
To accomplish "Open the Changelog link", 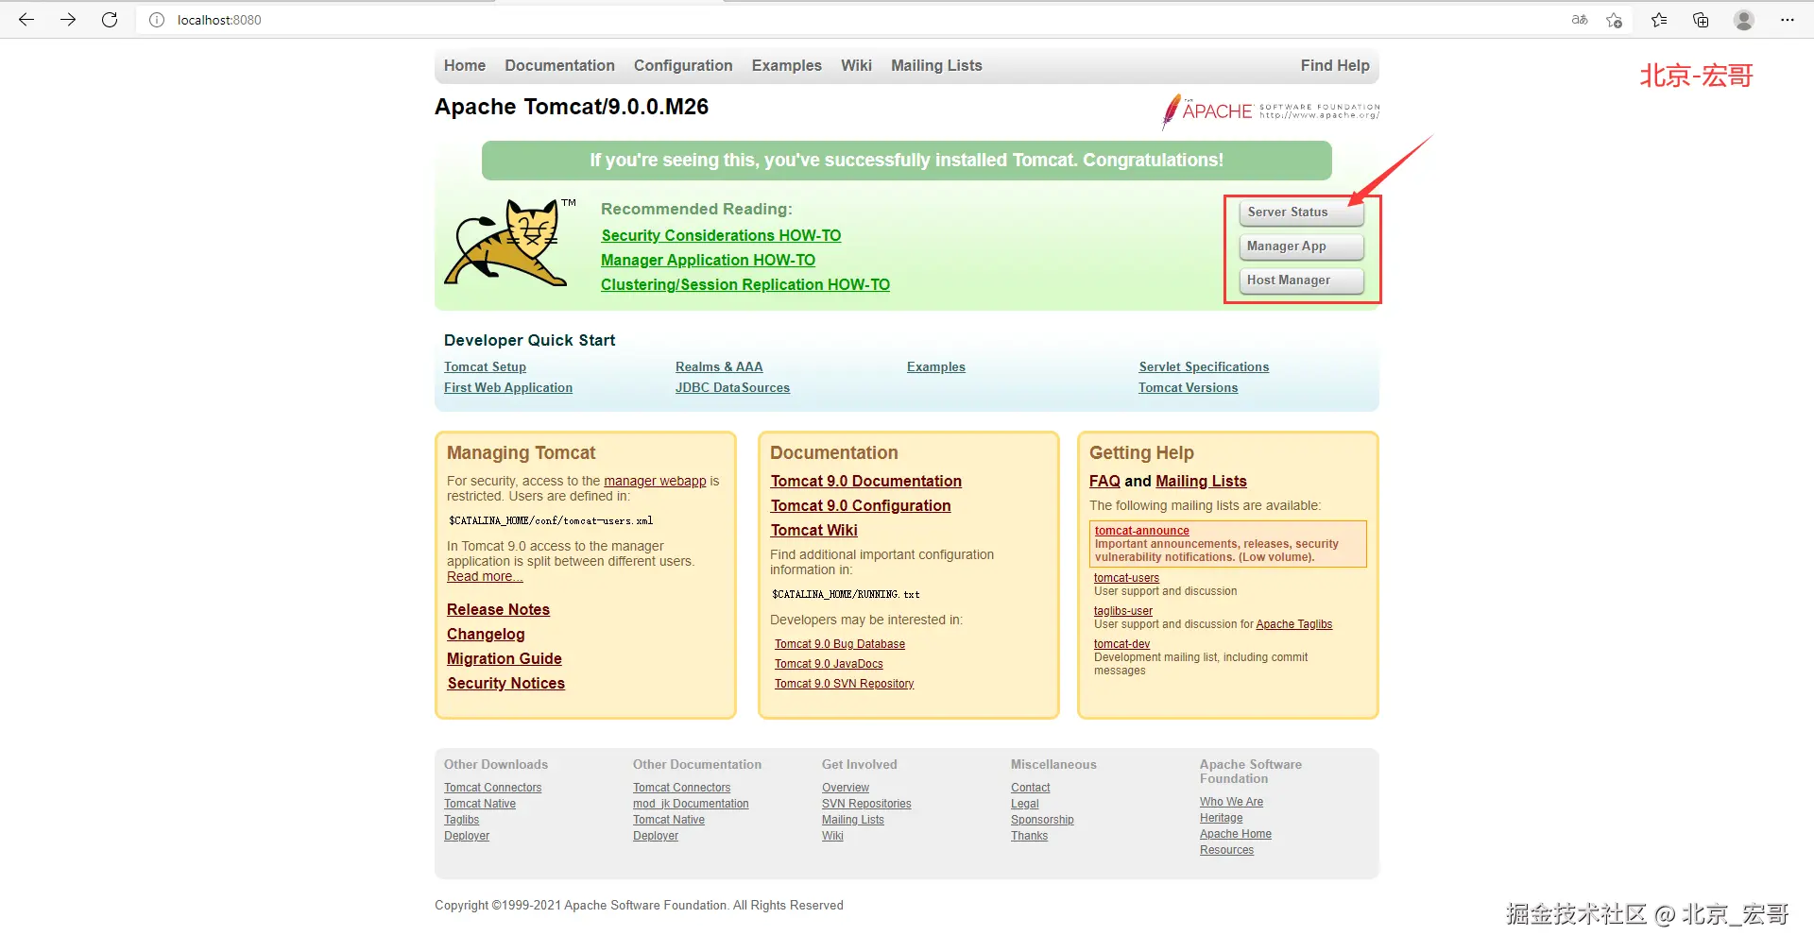I will (x=486, y=634).
